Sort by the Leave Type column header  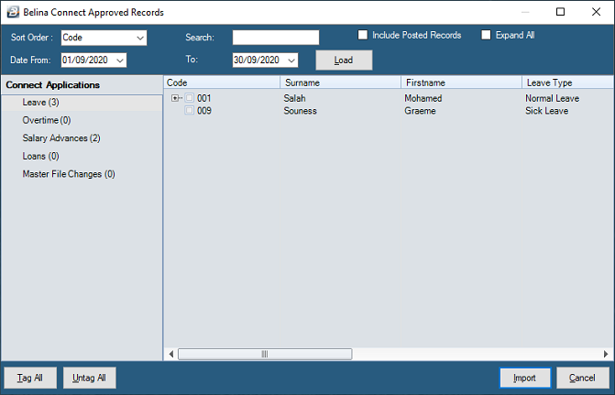pos(568,82)
